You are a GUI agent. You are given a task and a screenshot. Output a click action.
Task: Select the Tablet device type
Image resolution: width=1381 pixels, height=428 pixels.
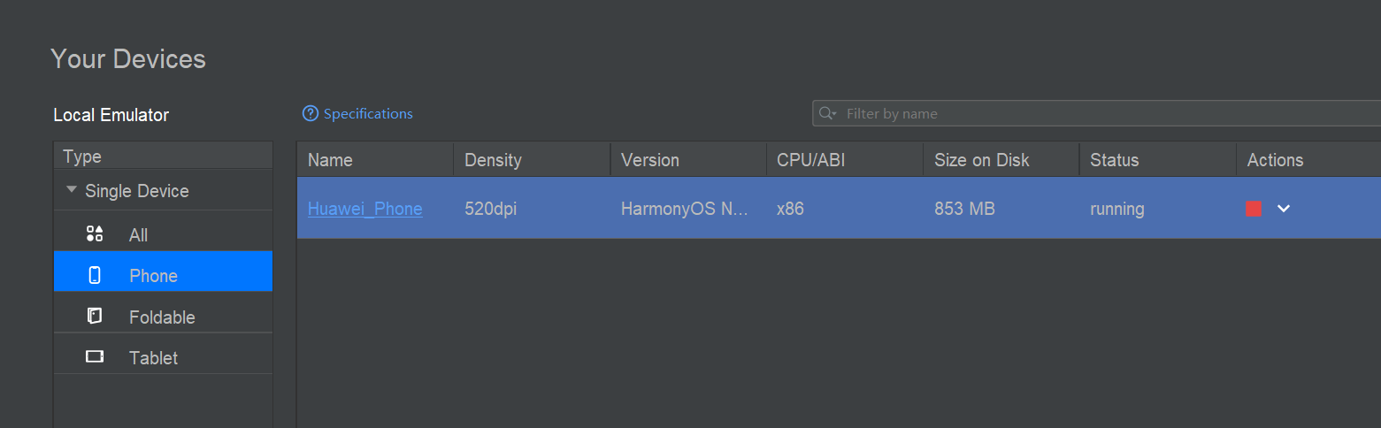(163, 357)
